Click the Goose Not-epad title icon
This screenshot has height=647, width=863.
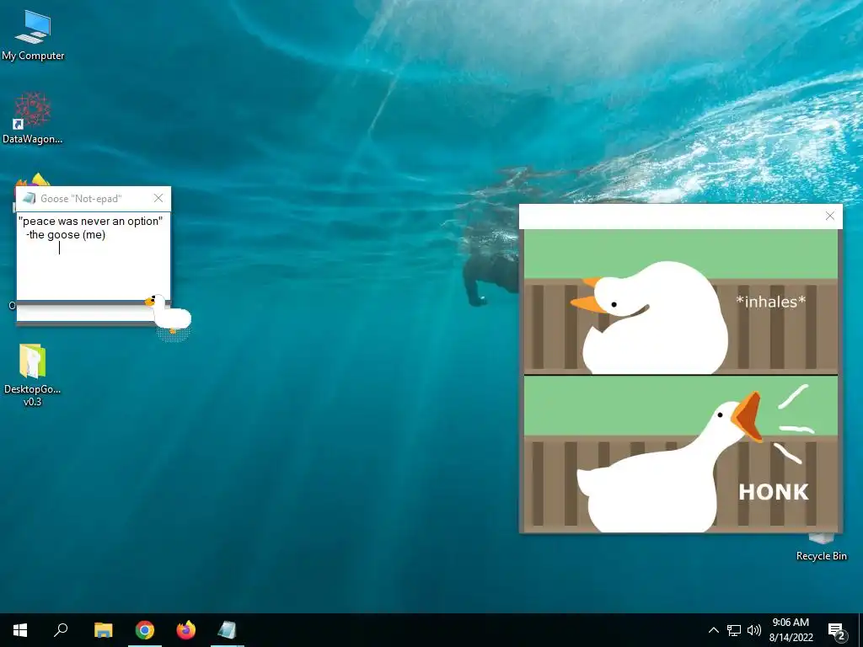pyautogui.click(x=29, y=198)
